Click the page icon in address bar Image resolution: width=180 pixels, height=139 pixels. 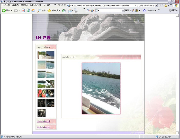(68, 5)
